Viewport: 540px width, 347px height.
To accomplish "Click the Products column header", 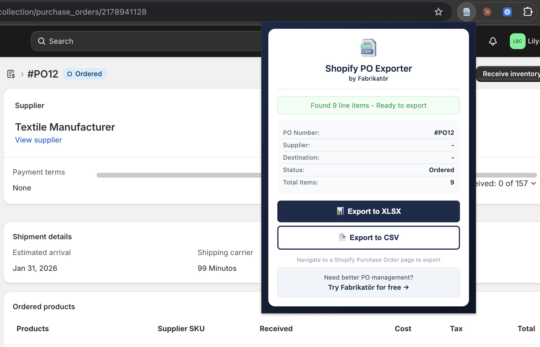I will (x=33, y=329).
